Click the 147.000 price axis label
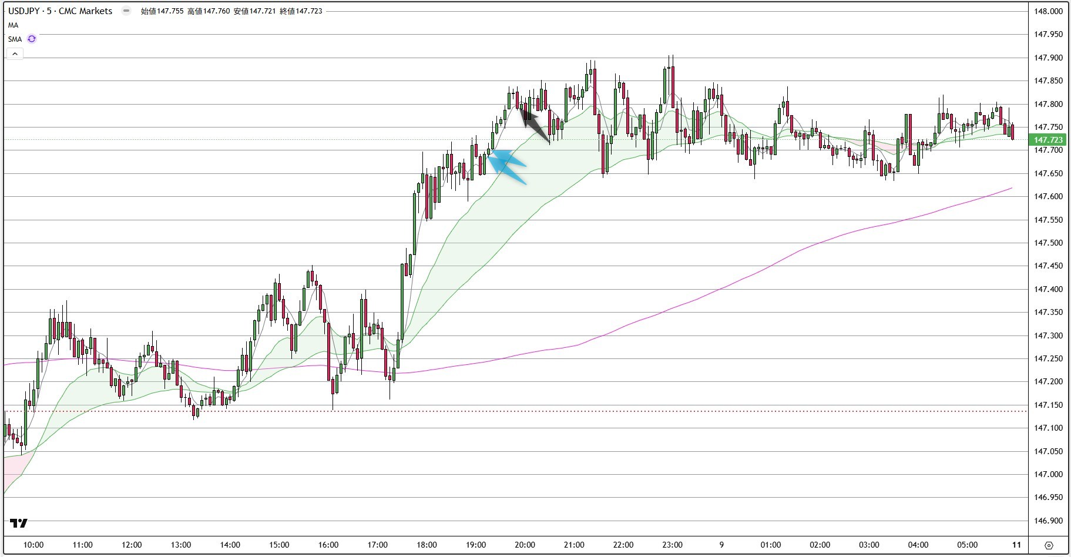The height and width of the screenshot is (557, 1071). pos(1048,474)
